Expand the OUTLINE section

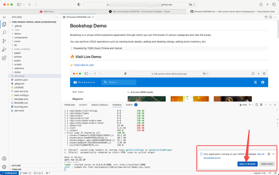[x=16, y=165]
